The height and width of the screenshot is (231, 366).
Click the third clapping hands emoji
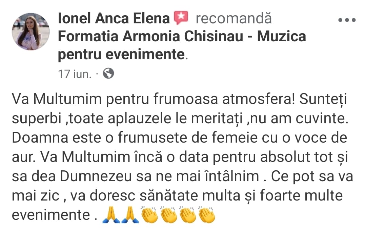click(187, 215)
